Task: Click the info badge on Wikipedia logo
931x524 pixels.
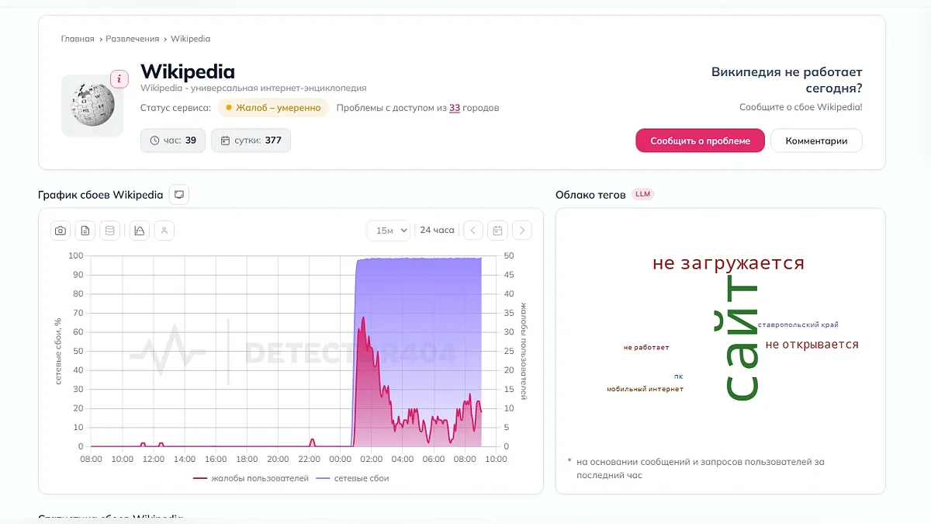Action: click(x=119, y=79)
